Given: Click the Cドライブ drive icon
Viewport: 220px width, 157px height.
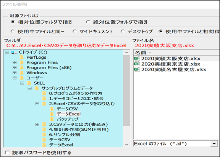Looking at the screenshot, I should pyautogui.click(x=14, y=52).
